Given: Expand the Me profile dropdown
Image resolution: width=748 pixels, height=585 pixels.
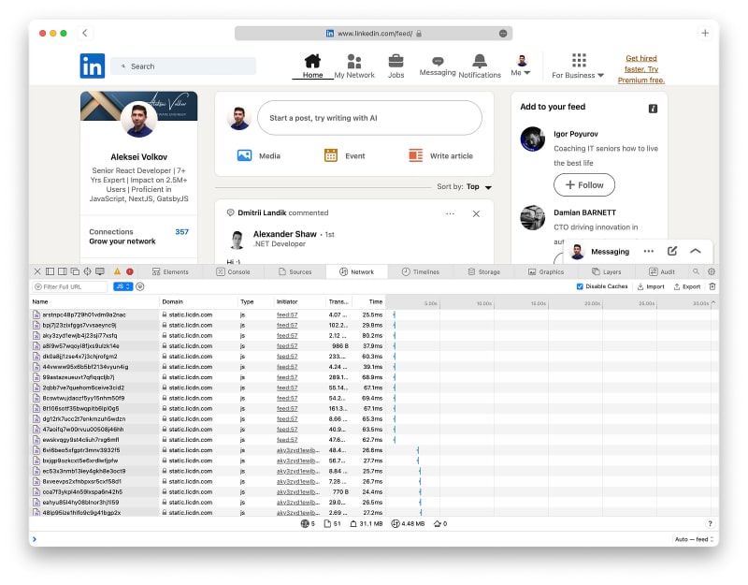Looking at the screenshot, I should 521,66.
